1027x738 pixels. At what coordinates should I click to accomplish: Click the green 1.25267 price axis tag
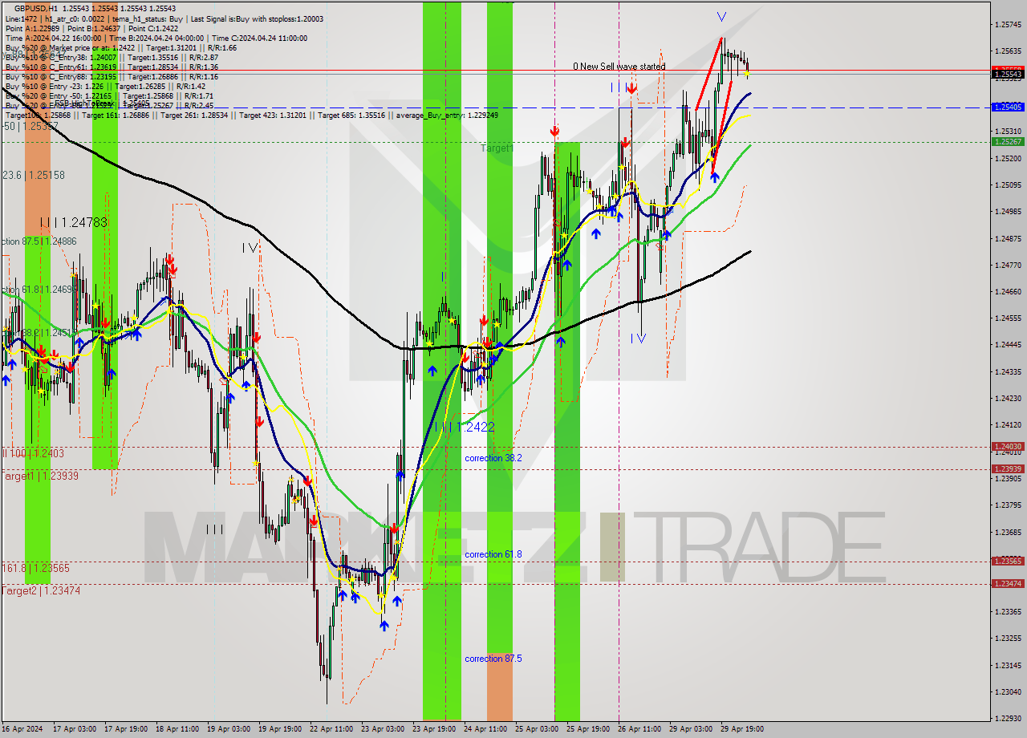[x=1008, y=141]
